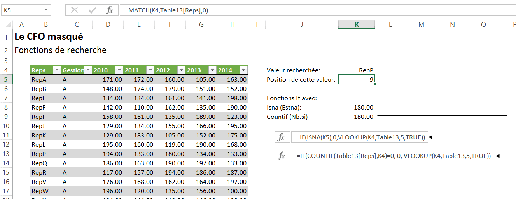Click the Cancel X in formula bar
516x199 pixels.
pyautogui.click(x=75, y=10)
